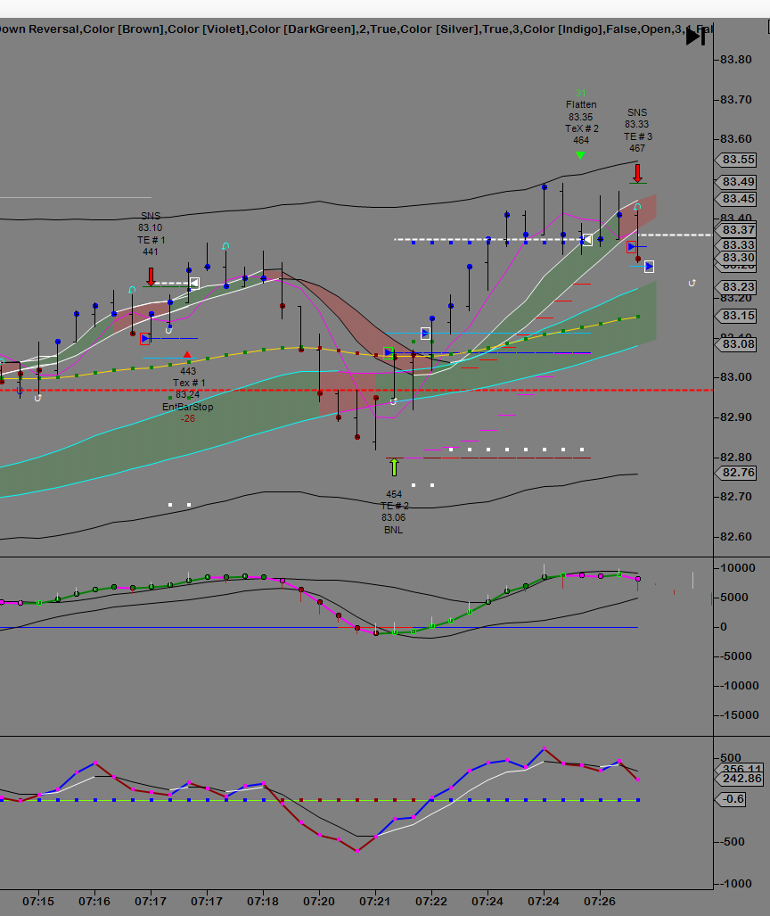
Task: Select the red sell arrow under SNS TE # 3
Action: coord(637,173)
